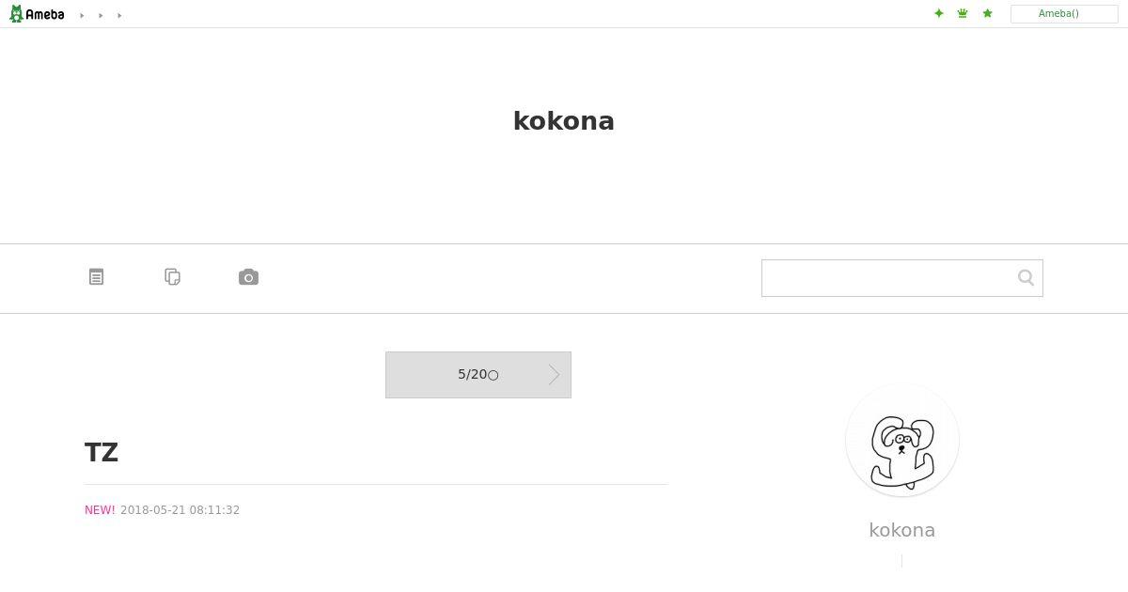Click the Ameba logo in the header
The image size is (1128, 592).
[x=37, y=14]
